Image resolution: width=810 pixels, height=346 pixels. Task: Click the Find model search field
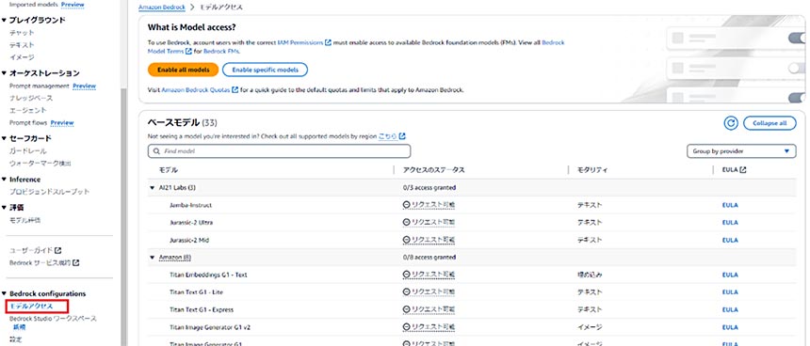tap(279, 151)
